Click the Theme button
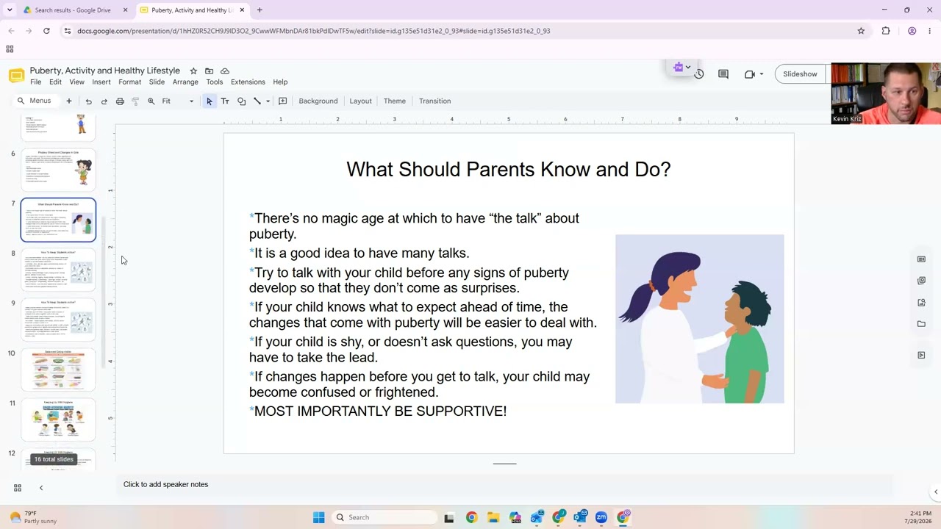Image resolution: width=941 pixels, height=529 pixels. (395, 101)
